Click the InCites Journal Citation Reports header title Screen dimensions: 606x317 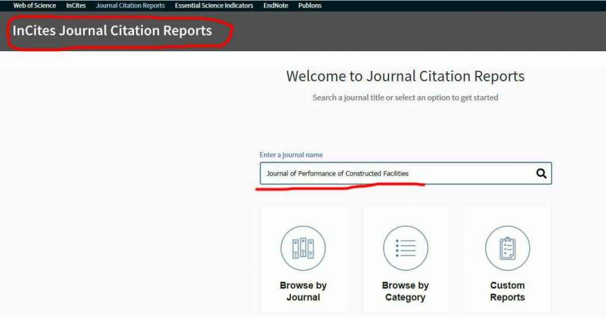112,31
